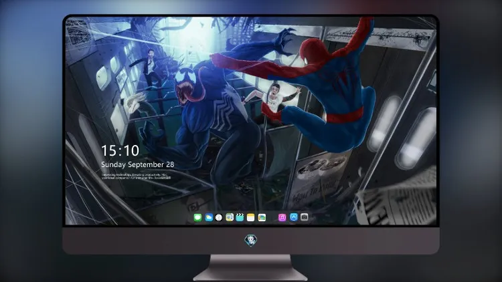The height and width of the screenshot is (282, 502).
Task: Open the green Messages app in dock
Action: (x=197, y=218)
